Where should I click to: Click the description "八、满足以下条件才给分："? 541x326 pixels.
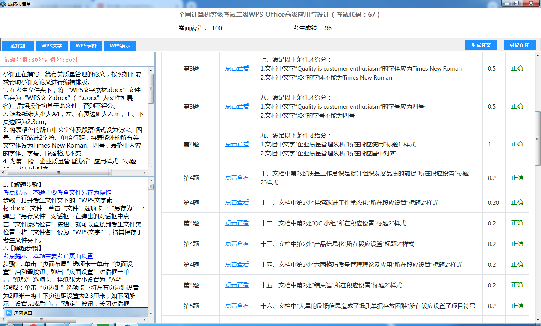(296, 97)
